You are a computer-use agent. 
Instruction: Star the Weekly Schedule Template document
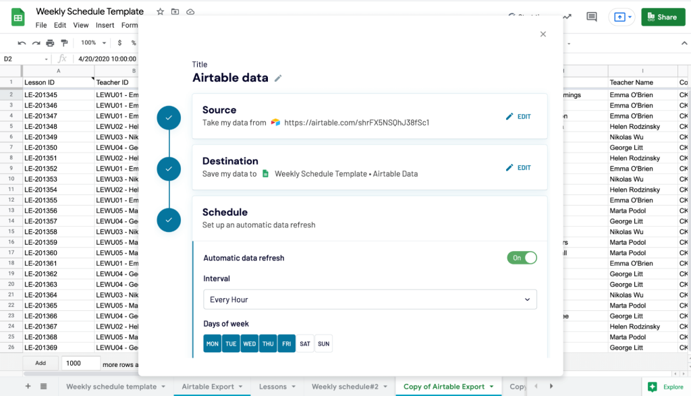tap(159, 11)
